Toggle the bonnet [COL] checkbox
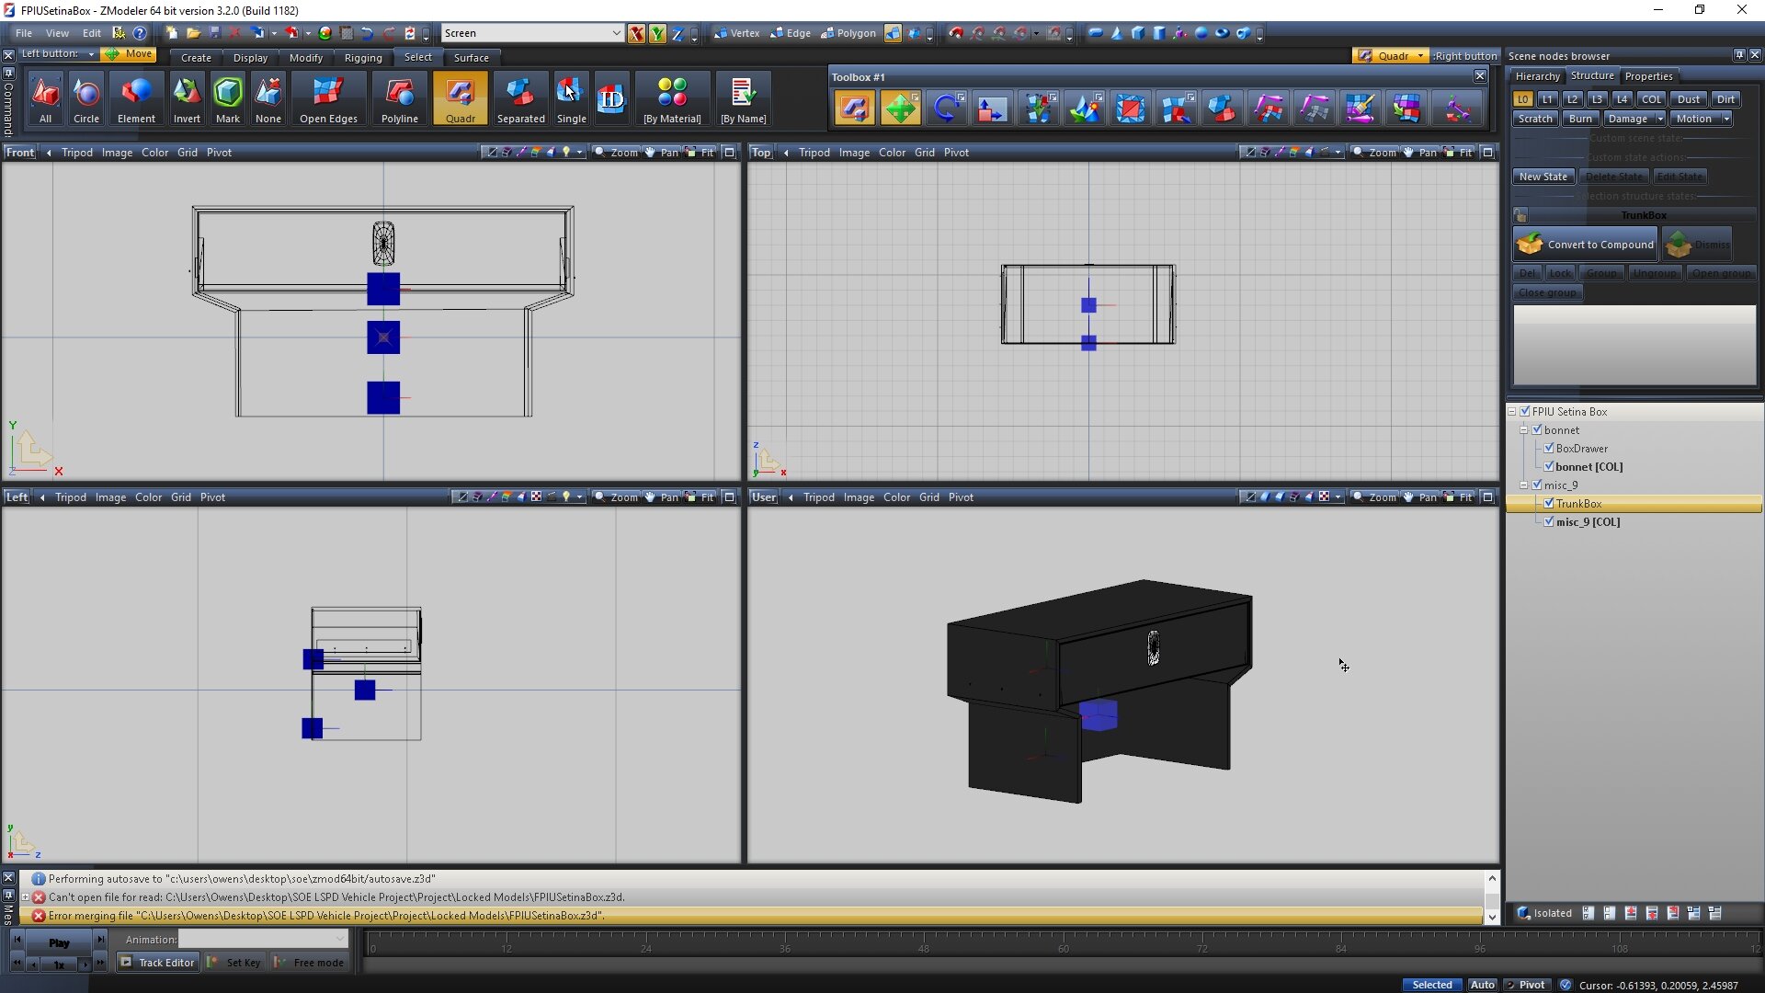Viewport: 1765px width, 993px height. [1549, 467]
